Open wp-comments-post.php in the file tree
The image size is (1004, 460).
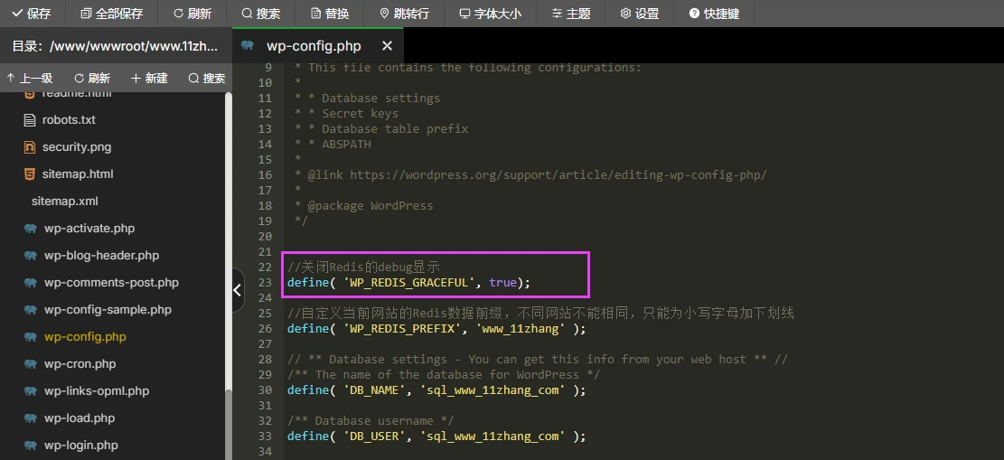click(x=111, y=283)
